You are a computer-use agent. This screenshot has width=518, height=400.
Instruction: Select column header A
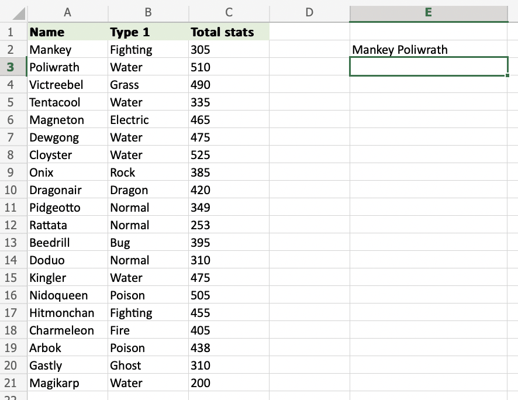[67, 12]
